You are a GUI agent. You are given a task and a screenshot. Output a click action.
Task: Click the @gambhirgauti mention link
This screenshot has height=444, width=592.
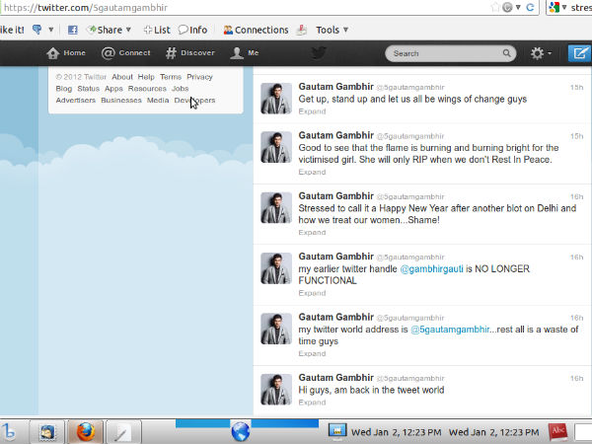click(431, 269)
